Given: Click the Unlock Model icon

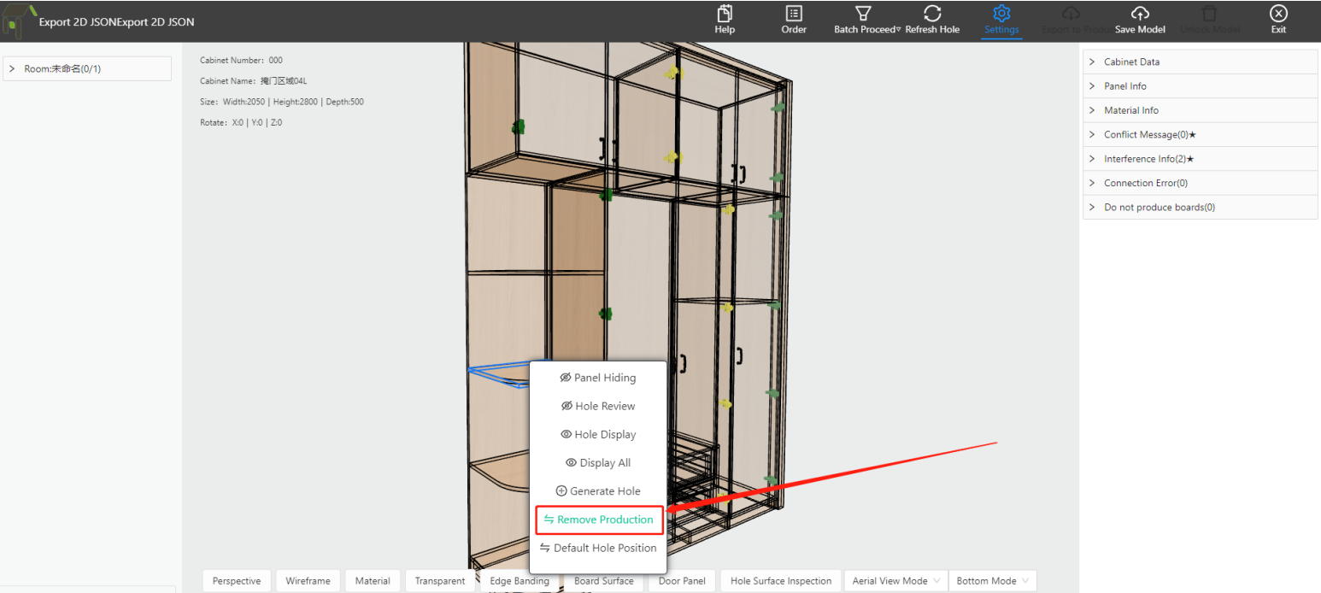Looking at the screenshot, I should point(1209,14).
